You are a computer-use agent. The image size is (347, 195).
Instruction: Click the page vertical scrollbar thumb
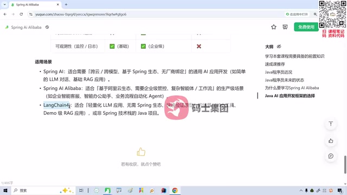point(345,165)
